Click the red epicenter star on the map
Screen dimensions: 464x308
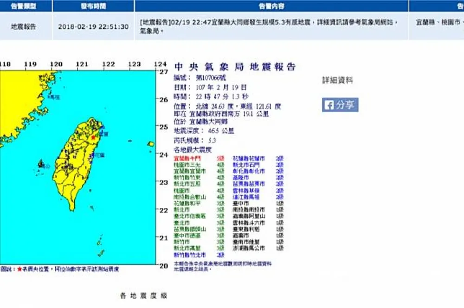[x=94, y=137]
